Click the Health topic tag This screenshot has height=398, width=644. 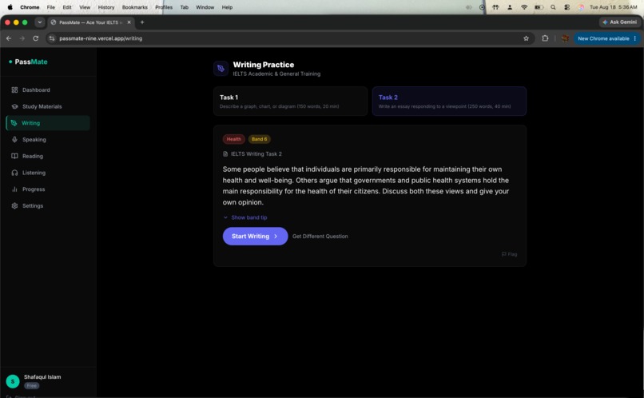tap(233, 139)
